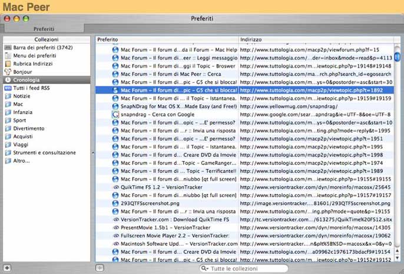404x274 pixels.
Task: Select PresentMovie 1.5b1 - VersionTracker entry
Action: click(165, 228)
